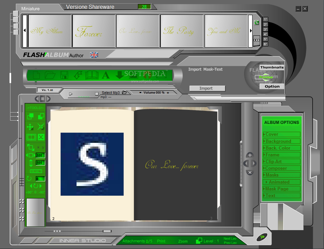
Task: Select thumbnail row 5°
Action: [x=265, y=39]
